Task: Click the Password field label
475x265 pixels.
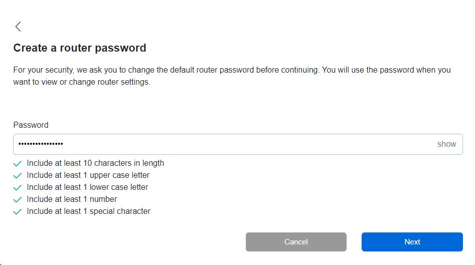Action: pos(31,125)
